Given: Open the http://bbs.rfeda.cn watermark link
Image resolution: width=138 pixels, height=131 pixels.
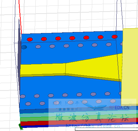Looking at the screenshot, I should [x=93, y=126].
